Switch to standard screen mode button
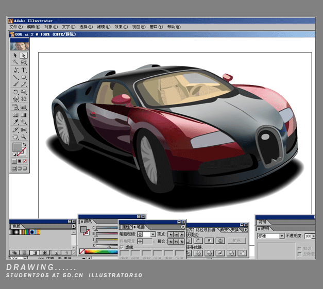 coord(14,168)
